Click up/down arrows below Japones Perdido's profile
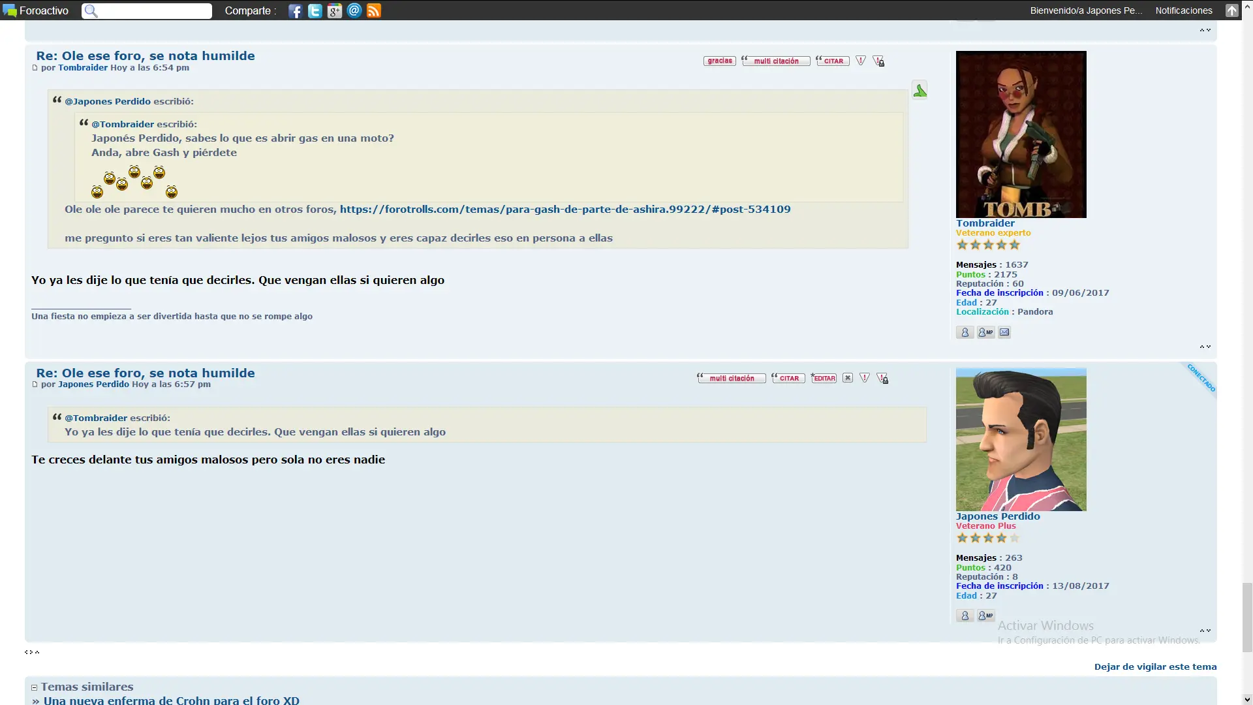1253x705 pixels. click(1205, 631)
